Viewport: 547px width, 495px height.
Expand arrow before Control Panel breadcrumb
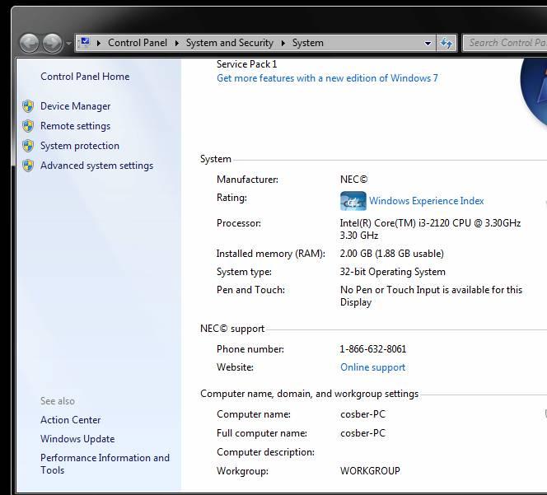tap(99, 43)
